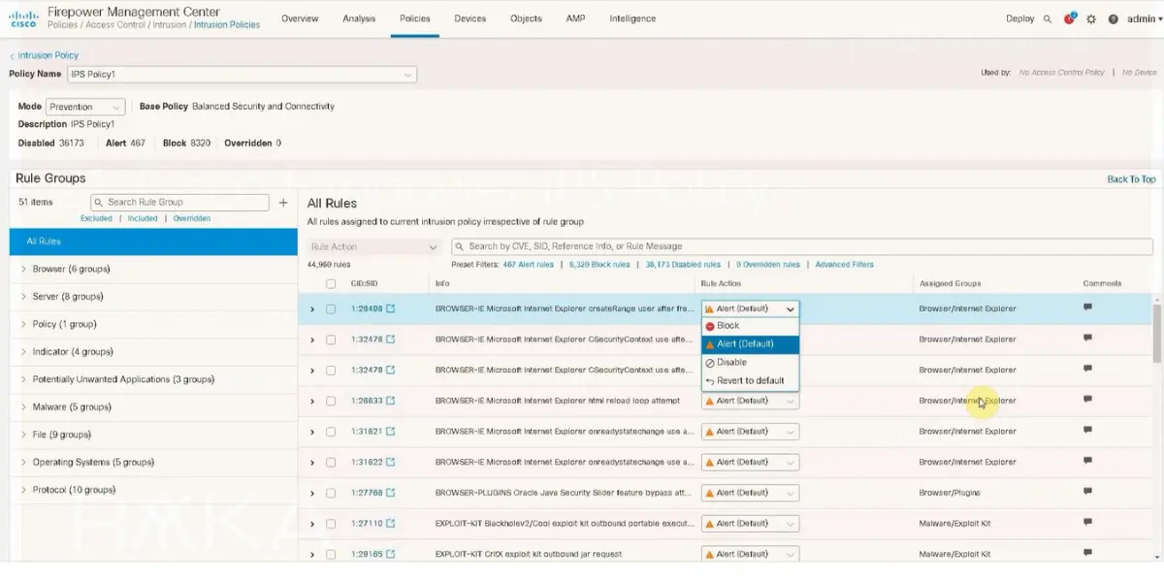
Task: Open comment icon for rule 1:27768
Action: [1087, 492]
